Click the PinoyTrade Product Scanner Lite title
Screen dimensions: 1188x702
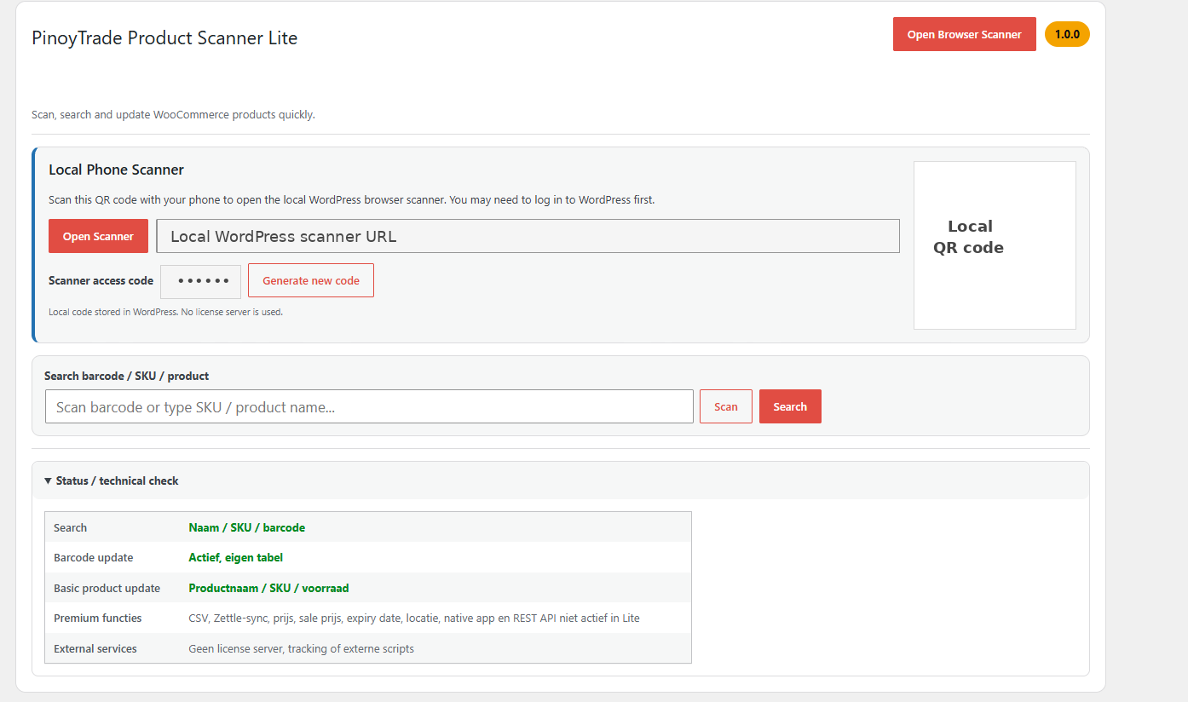coord(164,37)
